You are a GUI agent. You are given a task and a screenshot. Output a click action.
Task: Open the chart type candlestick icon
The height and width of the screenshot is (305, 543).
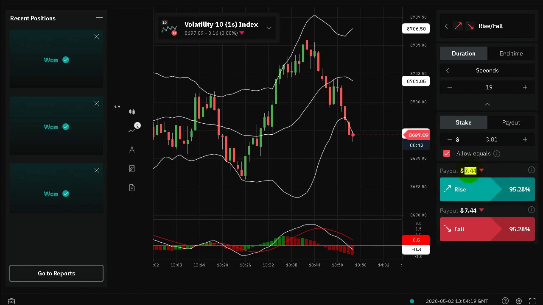coord(132,112)
